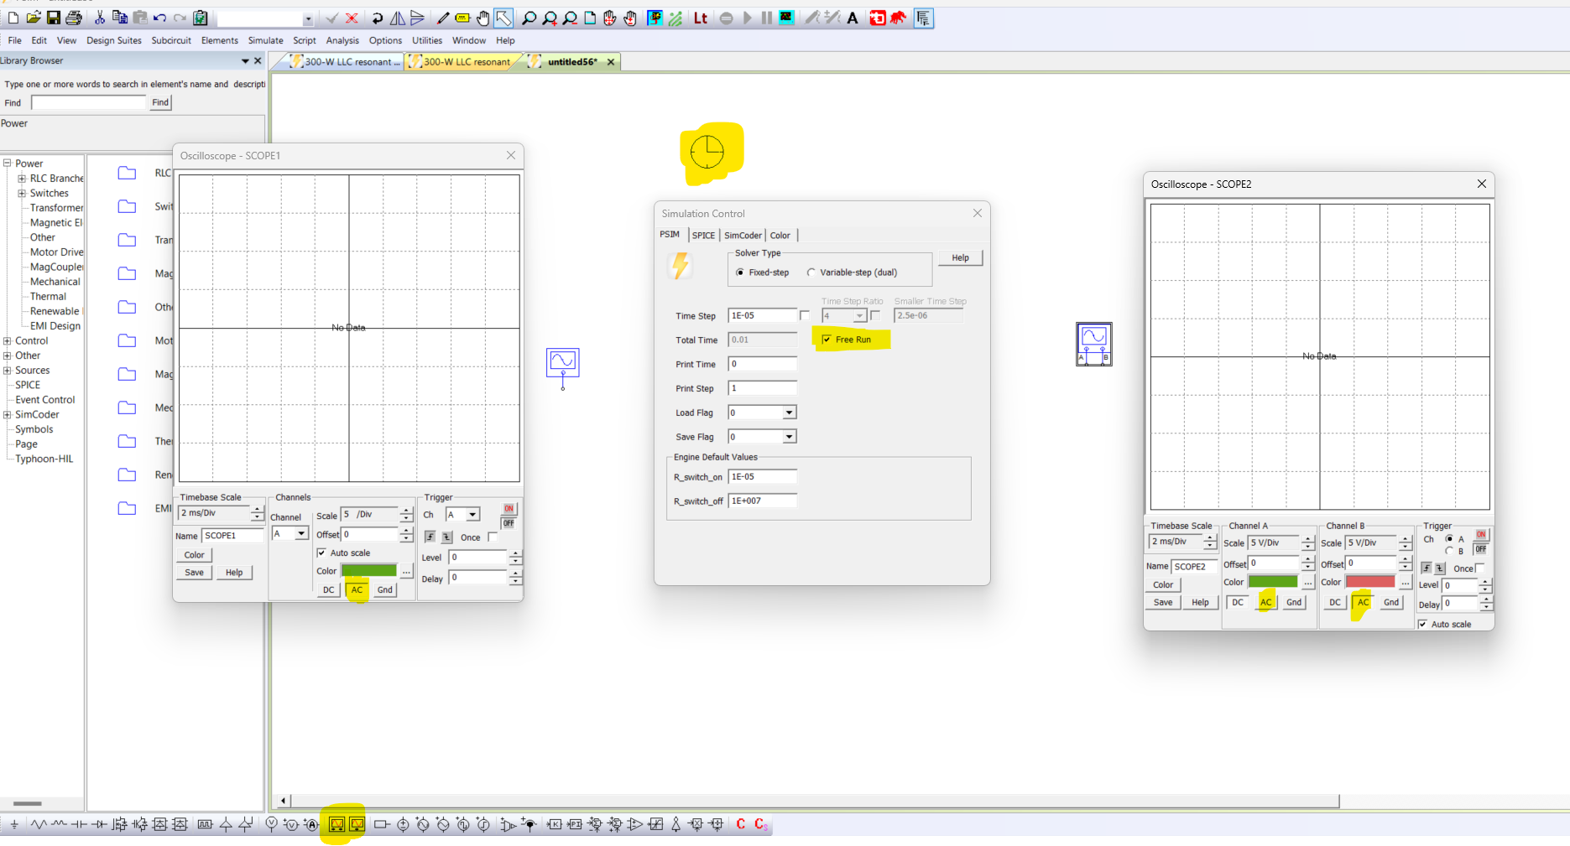Place an inductor from the bottom toolbar
Screen dimensions: 1570x846
click(59, 825)
